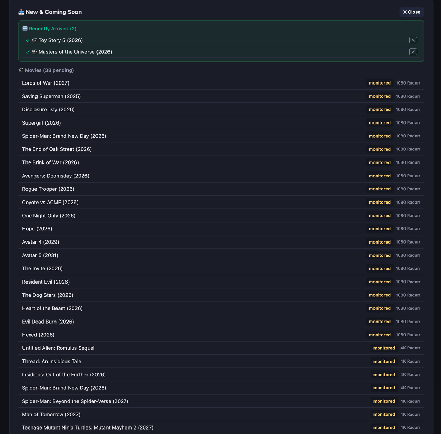
Task: Click the green checkmark beside Toy Story 5
Action: pos(28,40)
